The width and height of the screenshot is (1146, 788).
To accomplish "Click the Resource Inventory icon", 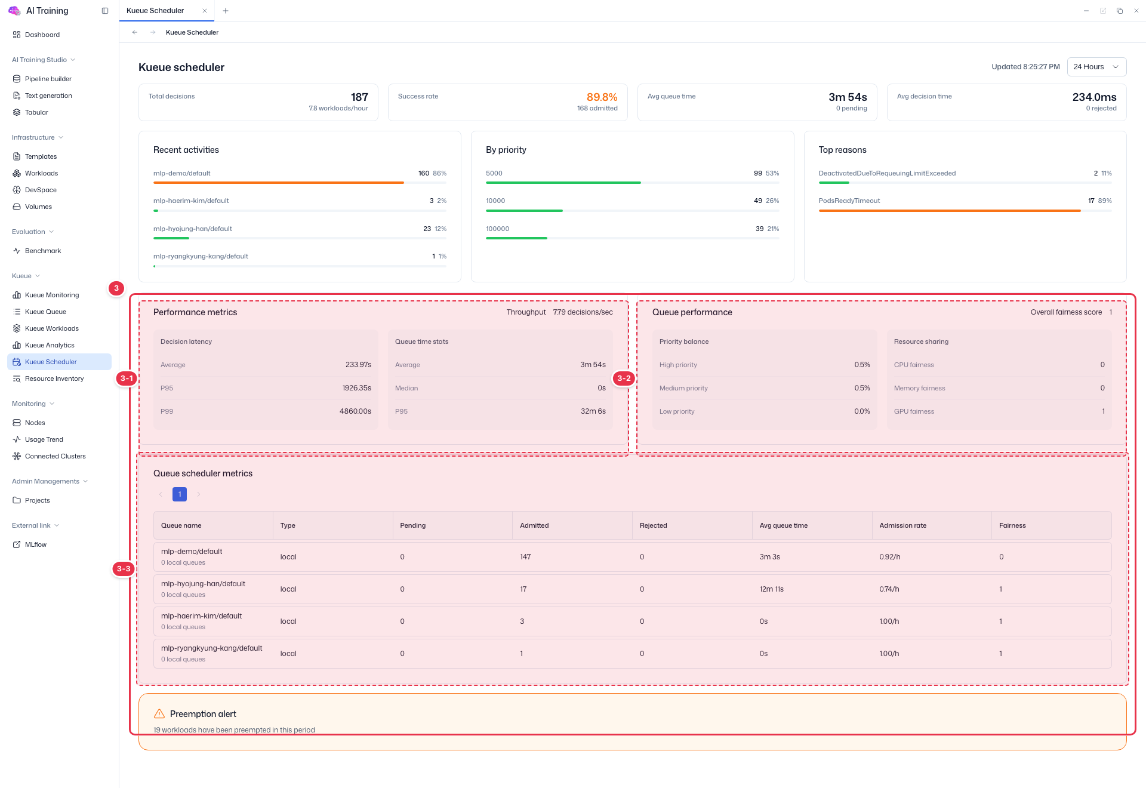I will 17,378.
